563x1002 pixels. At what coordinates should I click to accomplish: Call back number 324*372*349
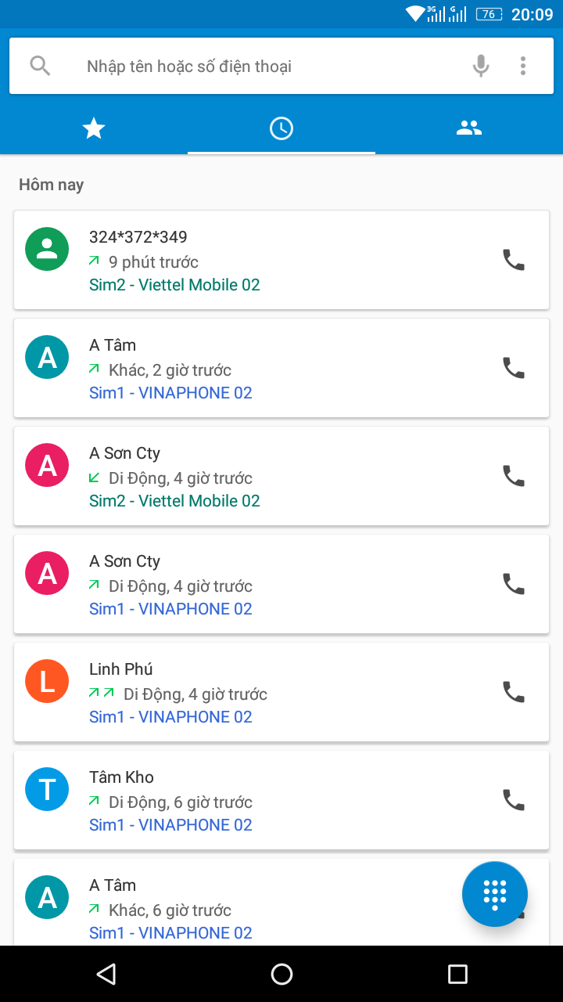[513, 260]
